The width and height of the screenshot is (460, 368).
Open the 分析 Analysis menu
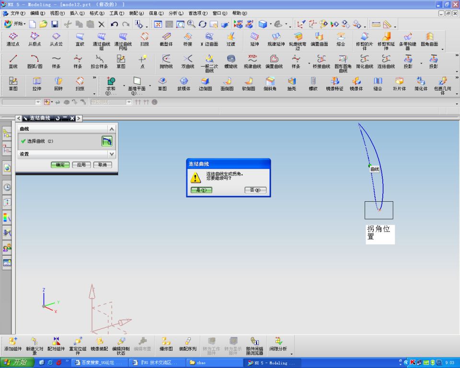click(x=176, y=13)
